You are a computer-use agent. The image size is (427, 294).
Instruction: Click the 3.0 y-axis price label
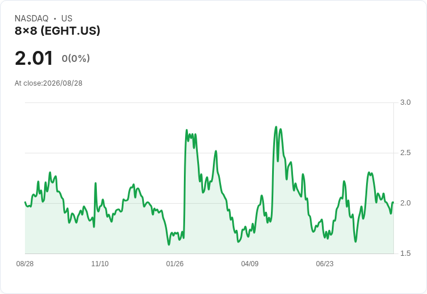point(405,102)
